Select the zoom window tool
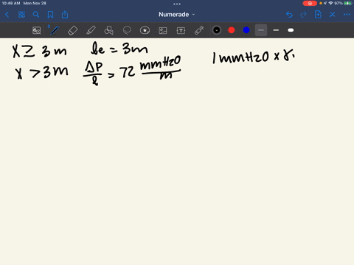This screenshot has height=265, width=354. coord(37,30)
